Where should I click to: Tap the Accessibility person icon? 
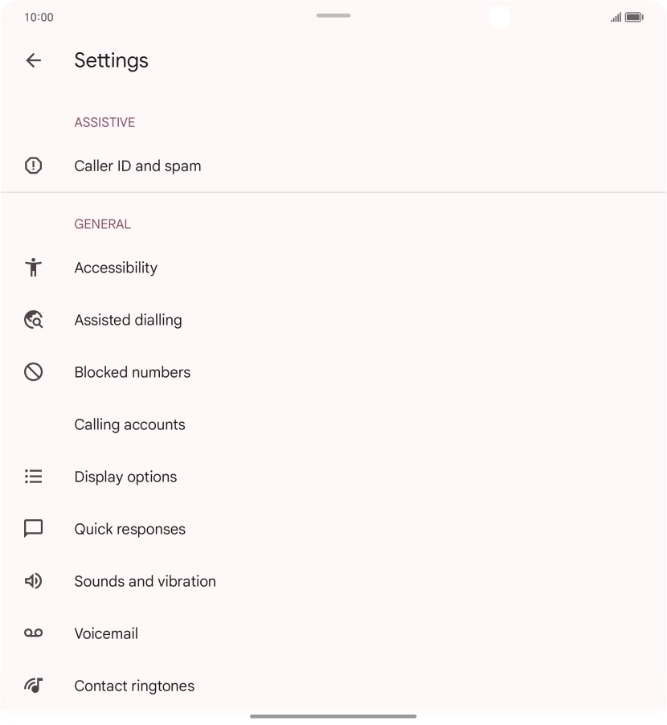pos(33,268)
